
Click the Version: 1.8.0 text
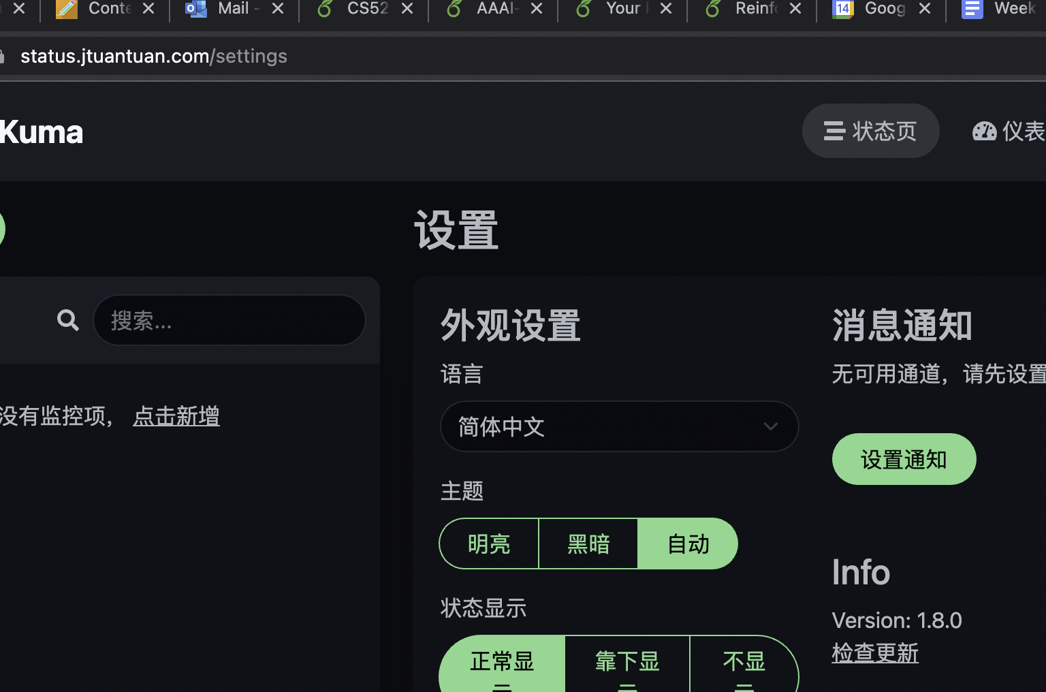tap(897, 620)
